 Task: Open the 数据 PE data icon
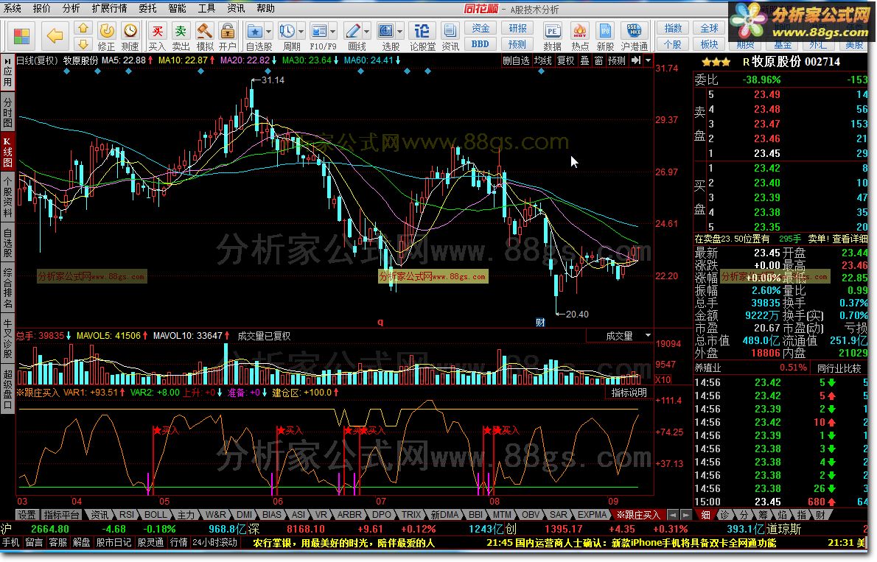click(552, 37)
